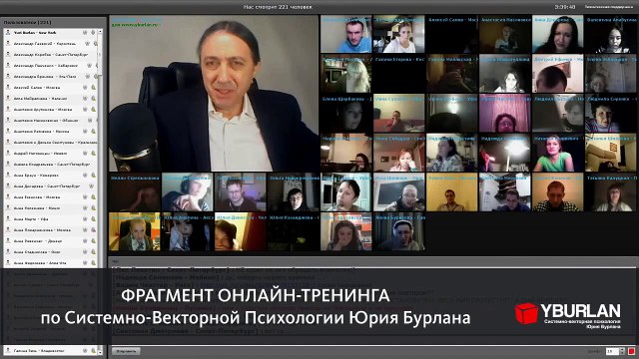
Task: Click webcam thumbnail of woman in green shirt
Action: tap(558, 154)
